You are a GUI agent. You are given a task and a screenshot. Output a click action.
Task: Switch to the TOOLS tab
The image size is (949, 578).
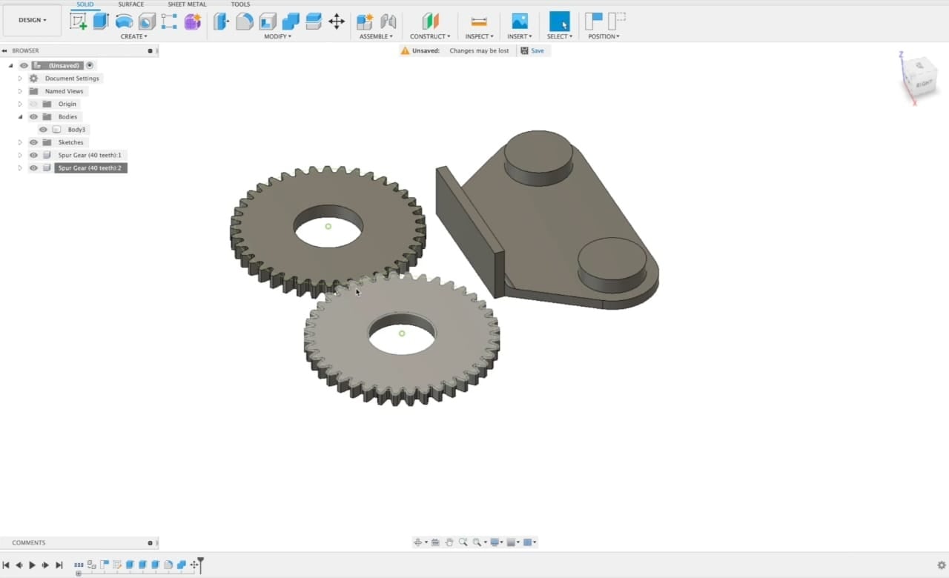240,4
